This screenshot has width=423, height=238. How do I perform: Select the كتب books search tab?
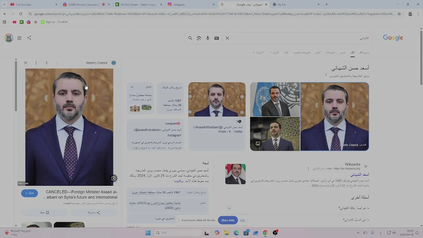point(286,53)
